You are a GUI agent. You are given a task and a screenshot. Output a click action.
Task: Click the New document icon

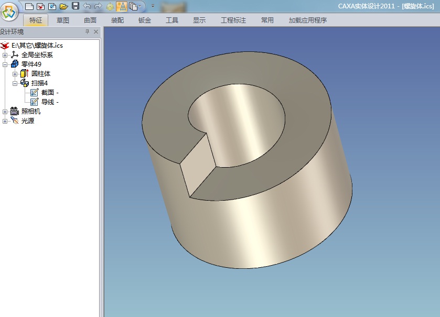click(x=29, y=6)
